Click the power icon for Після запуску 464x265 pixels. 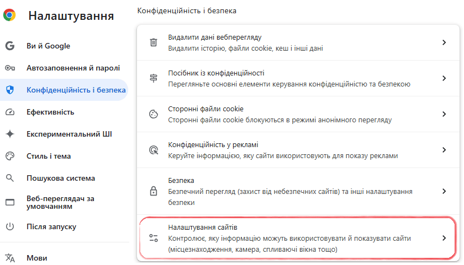10,226
